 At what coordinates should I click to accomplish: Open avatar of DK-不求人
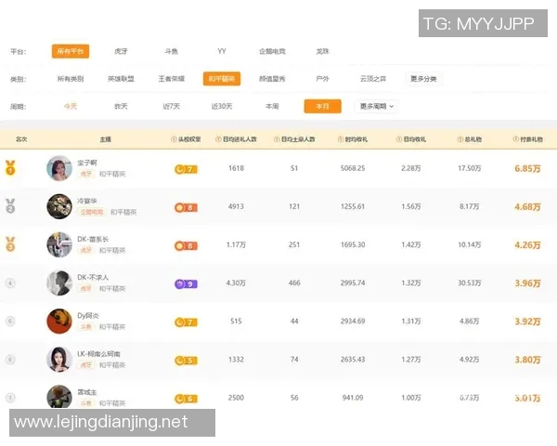(x=59, y=283)
